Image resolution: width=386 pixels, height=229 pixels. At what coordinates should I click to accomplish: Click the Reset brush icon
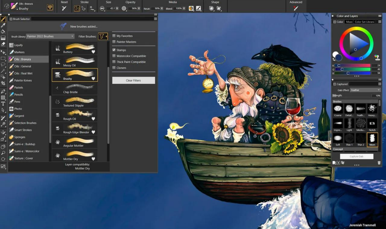point(64,8)
